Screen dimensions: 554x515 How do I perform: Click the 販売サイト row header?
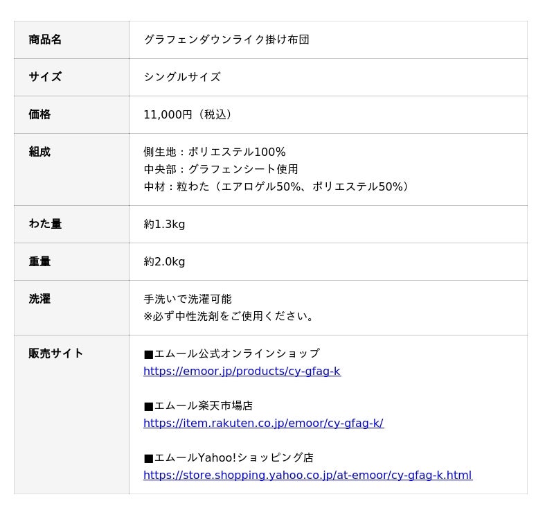56,353
